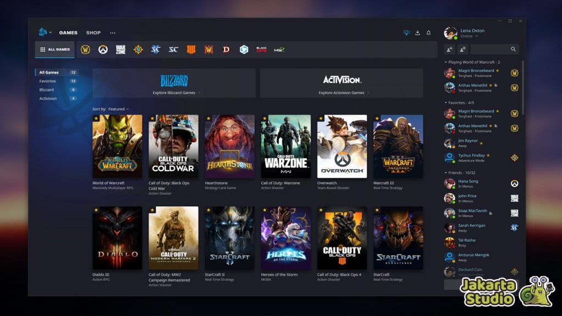Select friend Arcturus Mengsk

(481, 257)
